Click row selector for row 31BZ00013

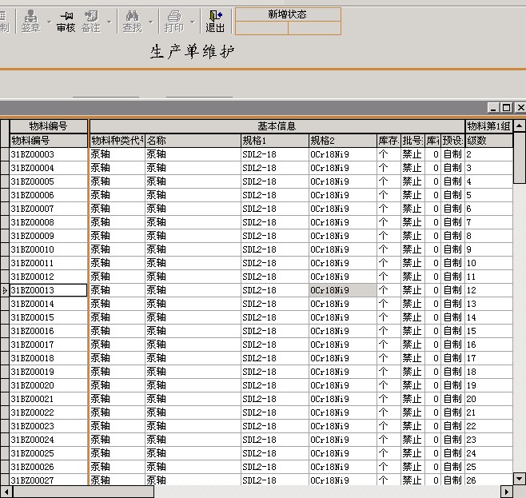click(4, 290)
